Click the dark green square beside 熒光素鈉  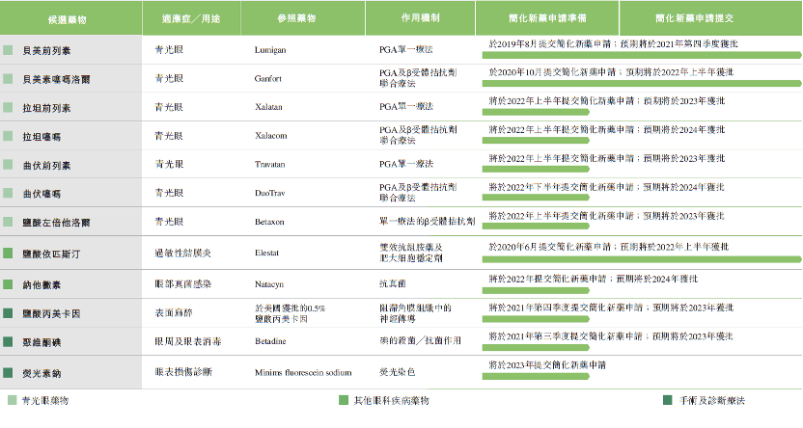8,373
